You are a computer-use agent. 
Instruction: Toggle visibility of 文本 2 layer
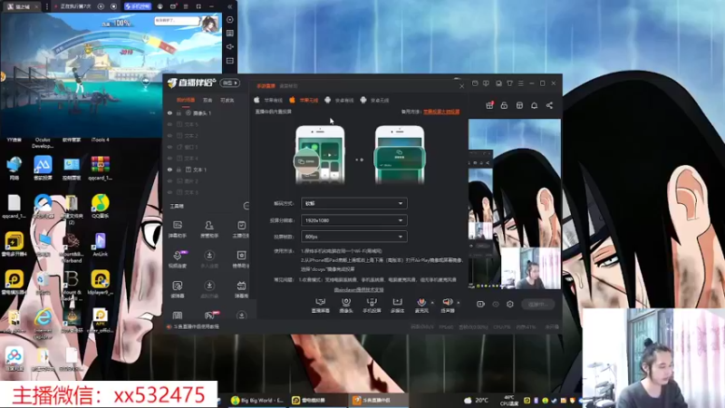coord(169,135)
